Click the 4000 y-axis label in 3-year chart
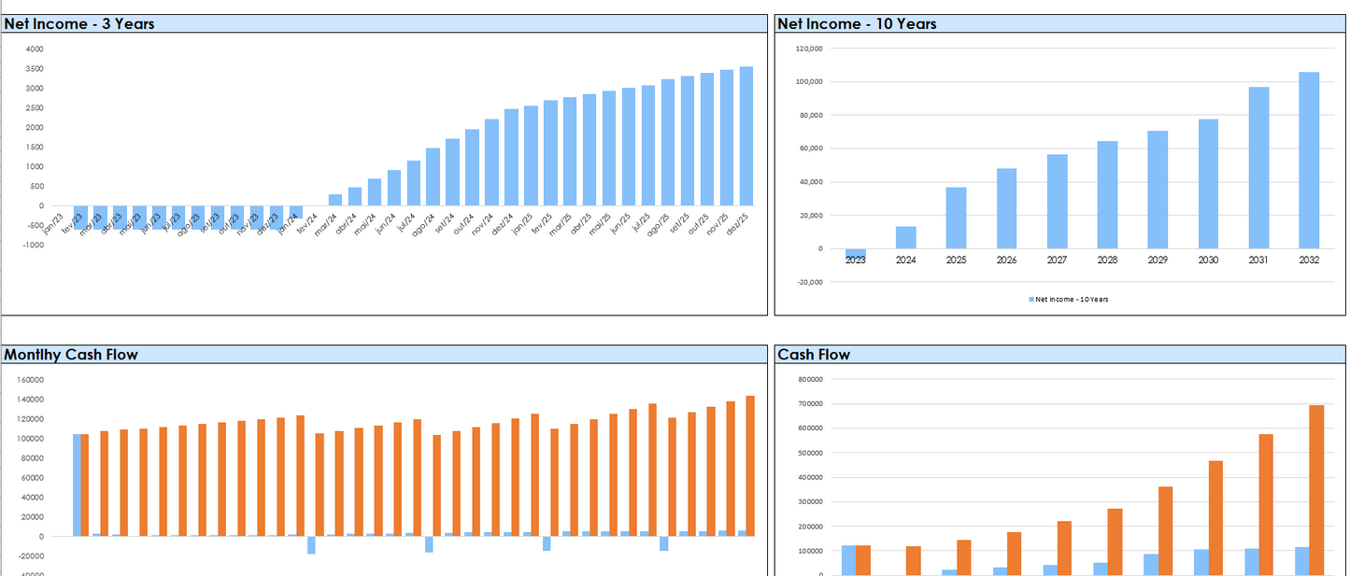1350x576 pixels. 34,49
